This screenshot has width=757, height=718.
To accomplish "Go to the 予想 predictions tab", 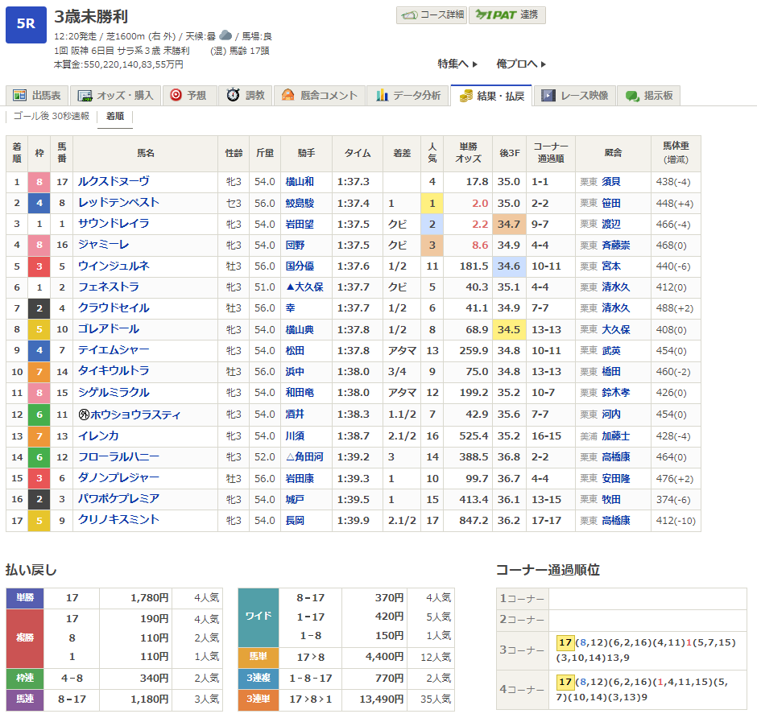I will (188, 95).
